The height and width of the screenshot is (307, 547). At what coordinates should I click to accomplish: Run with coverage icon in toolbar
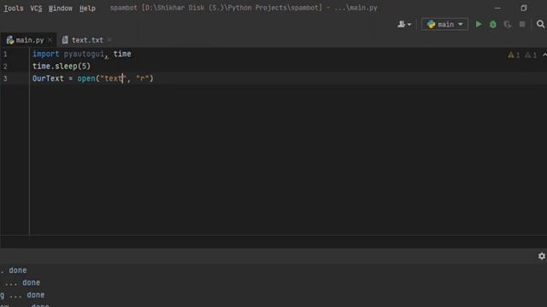pos(508,25)
